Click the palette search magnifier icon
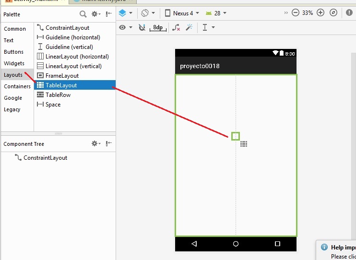The height and width of the screenshot is (260, 356). [x=83, y=14]
